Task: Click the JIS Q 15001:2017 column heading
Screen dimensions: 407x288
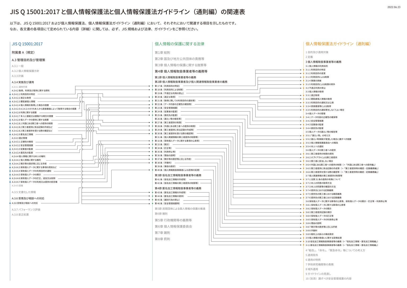Action: (x=27, y=44)
